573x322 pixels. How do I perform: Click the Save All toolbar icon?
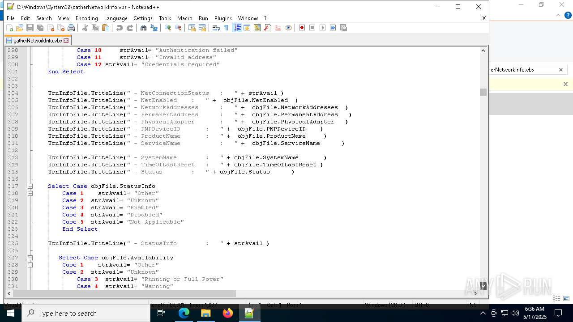point(40,28)
